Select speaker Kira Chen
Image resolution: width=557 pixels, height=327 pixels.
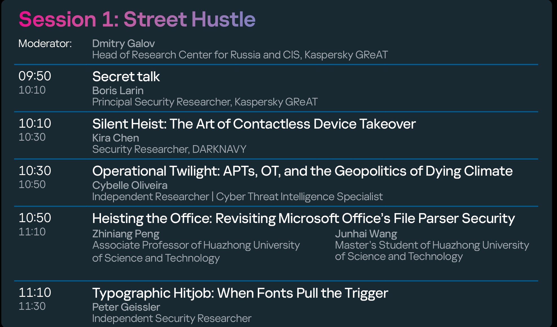pos(115,138)
